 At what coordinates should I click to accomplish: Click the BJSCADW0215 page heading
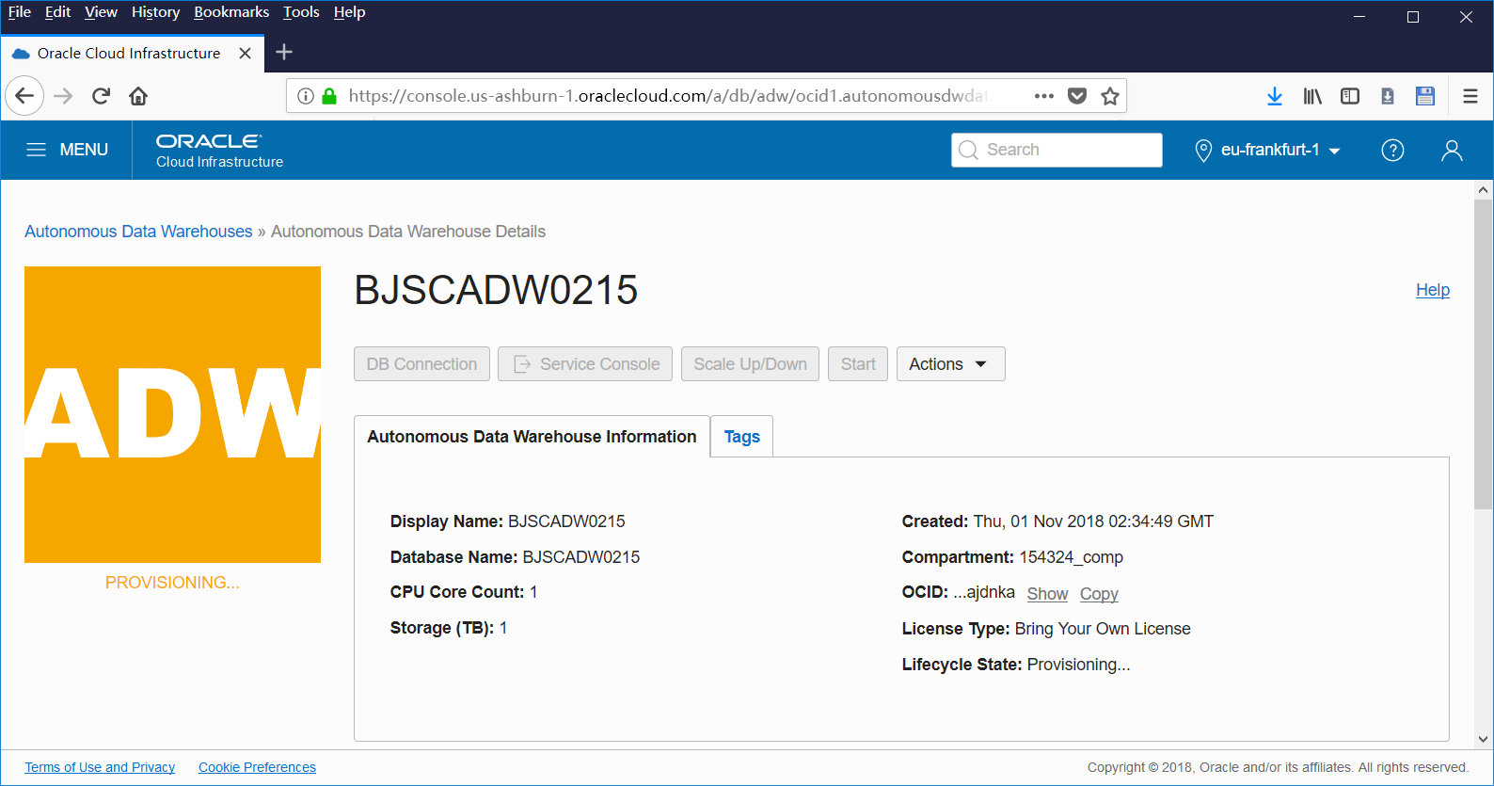496,290
